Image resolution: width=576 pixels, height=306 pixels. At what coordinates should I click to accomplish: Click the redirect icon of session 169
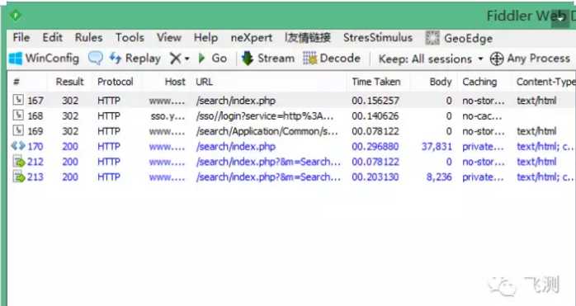18,130
